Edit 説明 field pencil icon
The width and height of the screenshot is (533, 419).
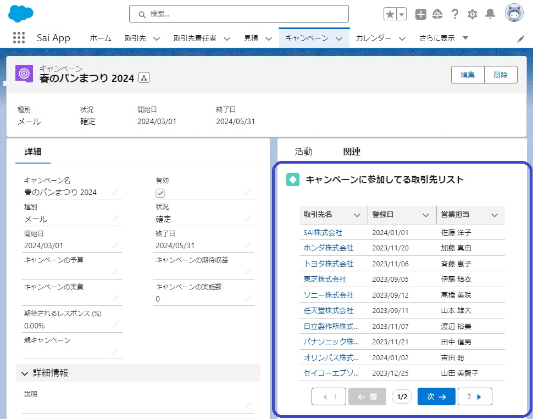point(248,406)
